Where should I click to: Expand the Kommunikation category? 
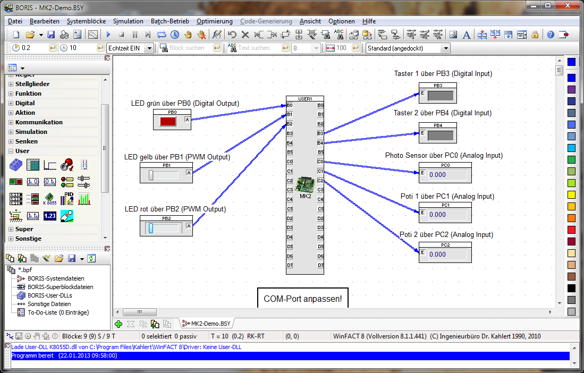point(11,122)
